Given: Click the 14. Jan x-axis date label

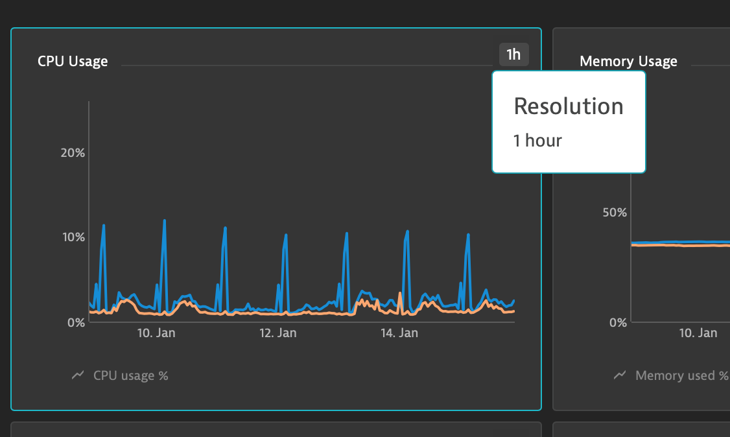Looking at the screenshot, I should click(399, 333).
